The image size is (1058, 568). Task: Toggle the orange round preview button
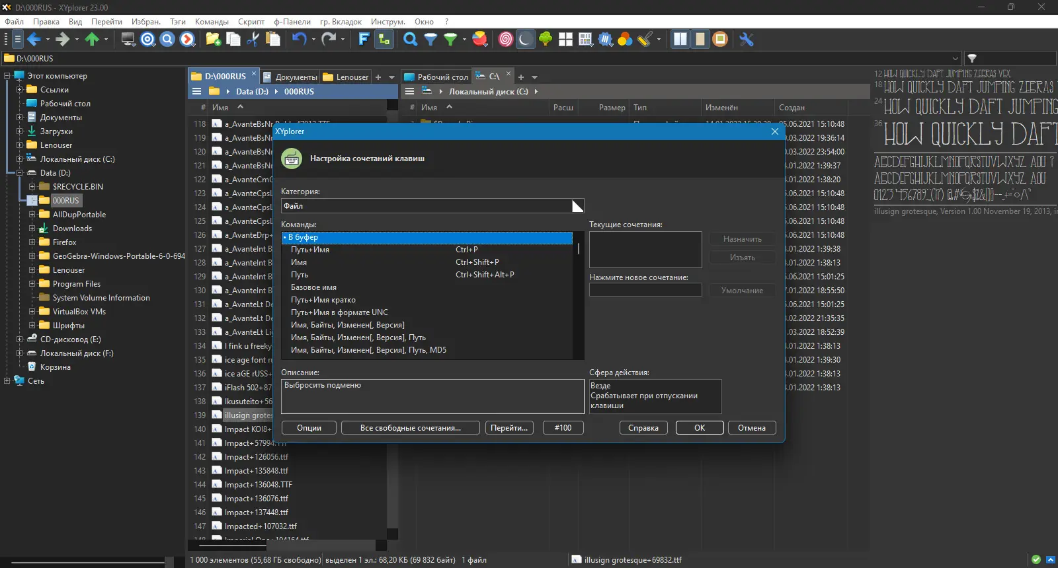[720, 40]
